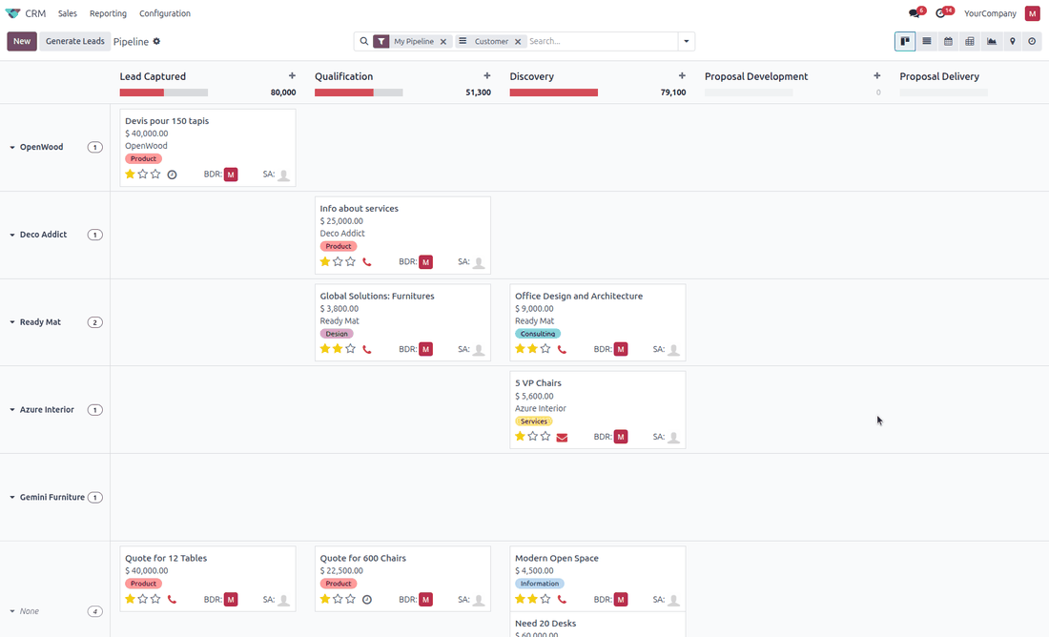Click the New button

[22, 42]
